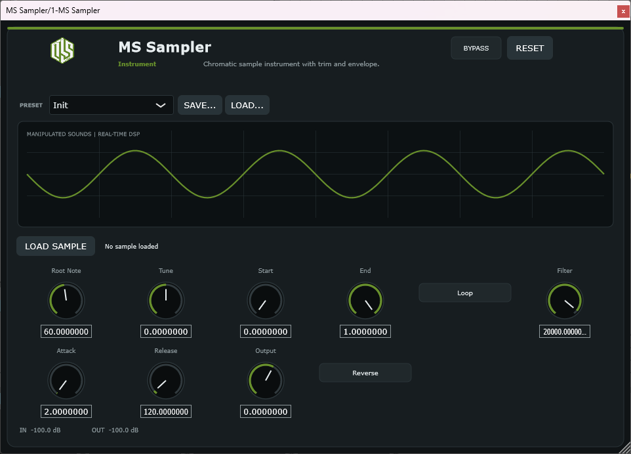This screenshot has width=631, height=454.
Task: Click the PRESET label
Action: pos(31,105)
